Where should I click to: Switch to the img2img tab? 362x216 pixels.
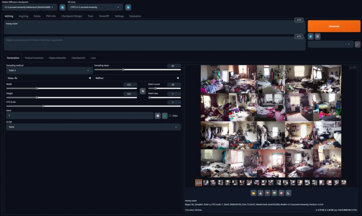coord(24,16)
